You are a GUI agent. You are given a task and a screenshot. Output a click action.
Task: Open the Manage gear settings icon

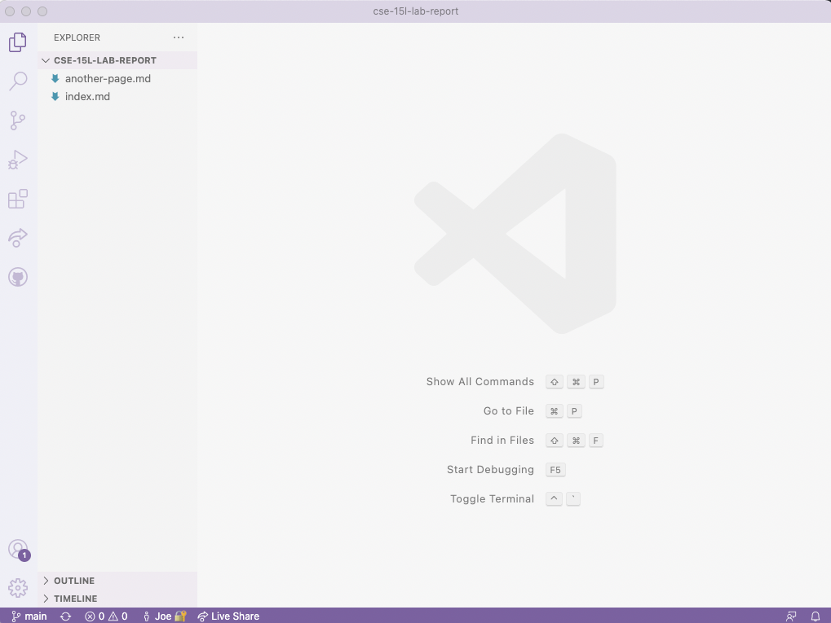coord(17,587)
